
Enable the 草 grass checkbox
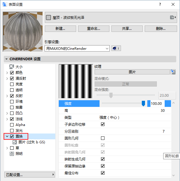click(12, 148)
